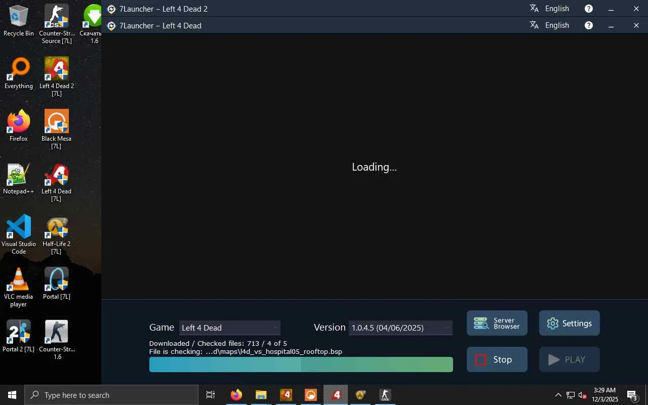Open help in the Left 4 Dead launcher
This screenshot has width=648, height=405.
589,25
